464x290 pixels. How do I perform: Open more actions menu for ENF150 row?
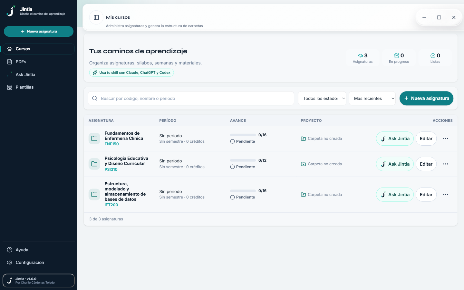(446, 139)
